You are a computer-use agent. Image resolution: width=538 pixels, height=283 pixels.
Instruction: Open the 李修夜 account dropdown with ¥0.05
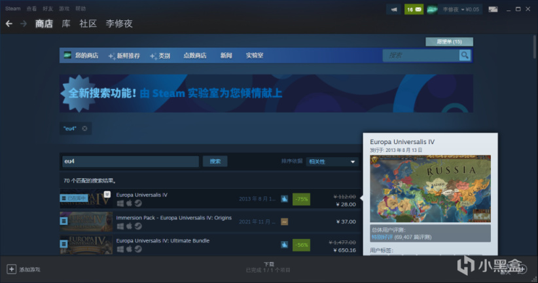[461, 9]
